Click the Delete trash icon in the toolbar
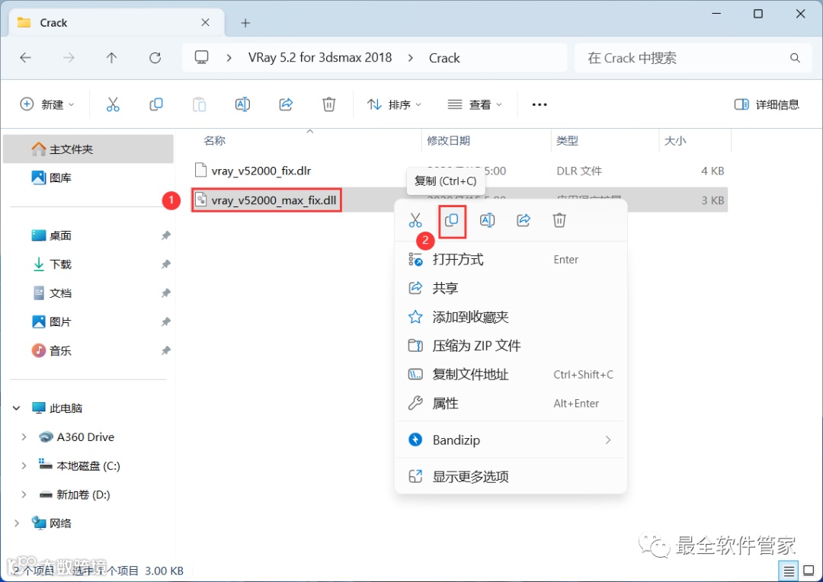This screenshot has height=582, width=823. pos(328,104)
